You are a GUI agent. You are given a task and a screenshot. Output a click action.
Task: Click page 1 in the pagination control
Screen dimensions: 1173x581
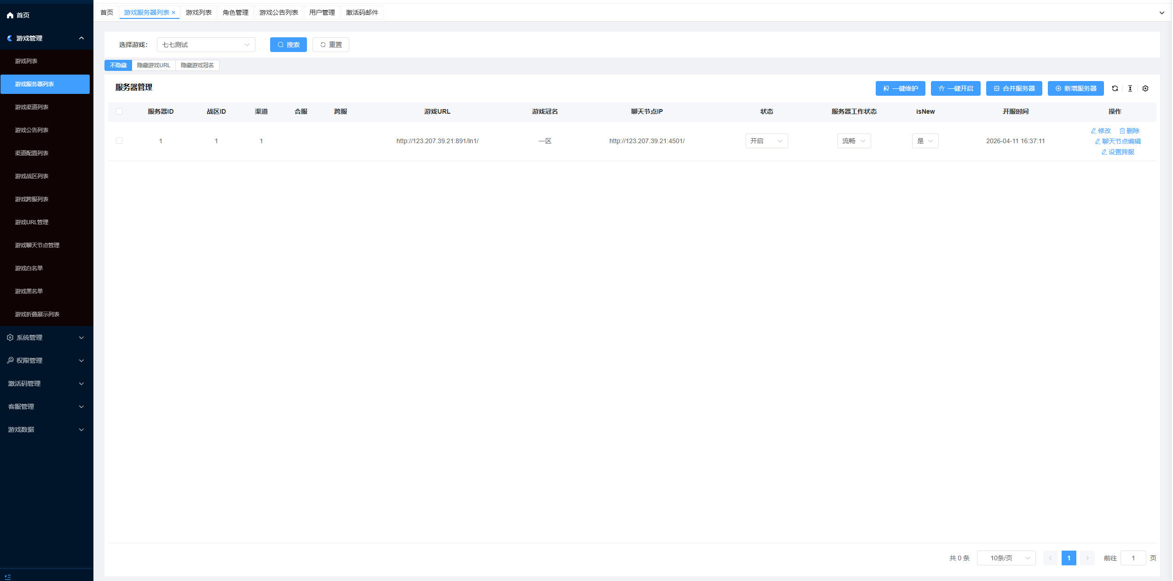click(1069, 558)
